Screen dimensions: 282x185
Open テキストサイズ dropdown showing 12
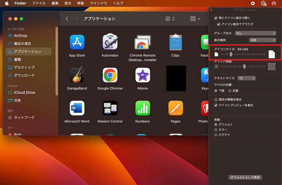246,78
